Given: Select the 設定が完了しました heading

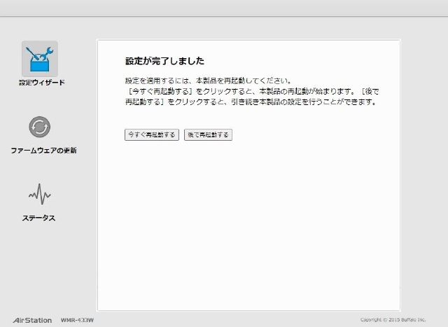Looking at the screenshot, I should 165,61.
